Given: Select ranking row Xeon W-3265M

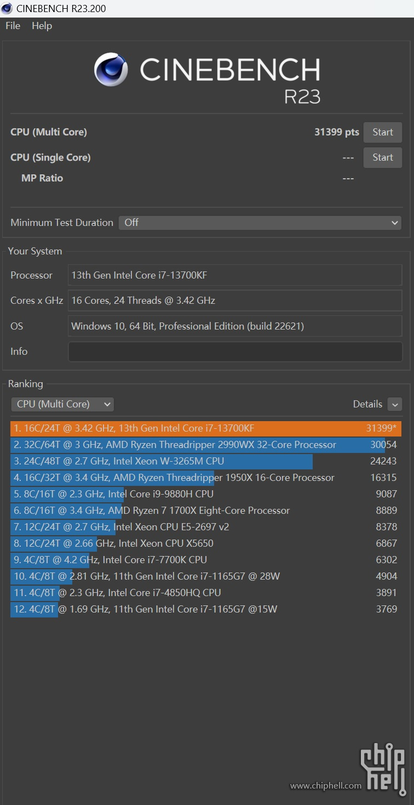Looking at the screenshot, I should 206,461.
